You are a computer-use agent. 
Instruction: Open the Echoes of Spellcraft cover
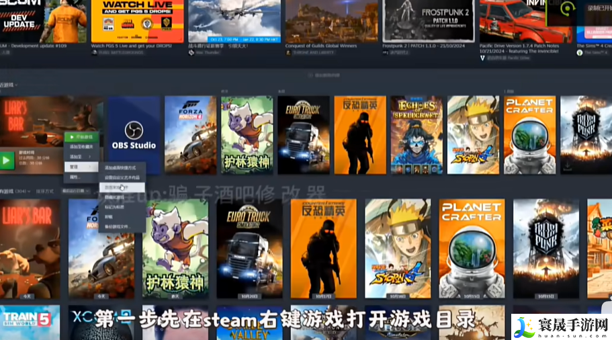pyautogui.click(x=417, y=135)
